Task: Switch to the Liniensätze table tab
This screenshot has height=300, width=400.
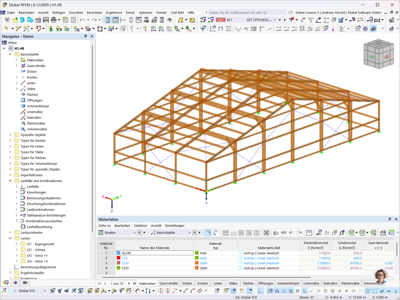Action: pyautogui.click(x=311, y=283)
